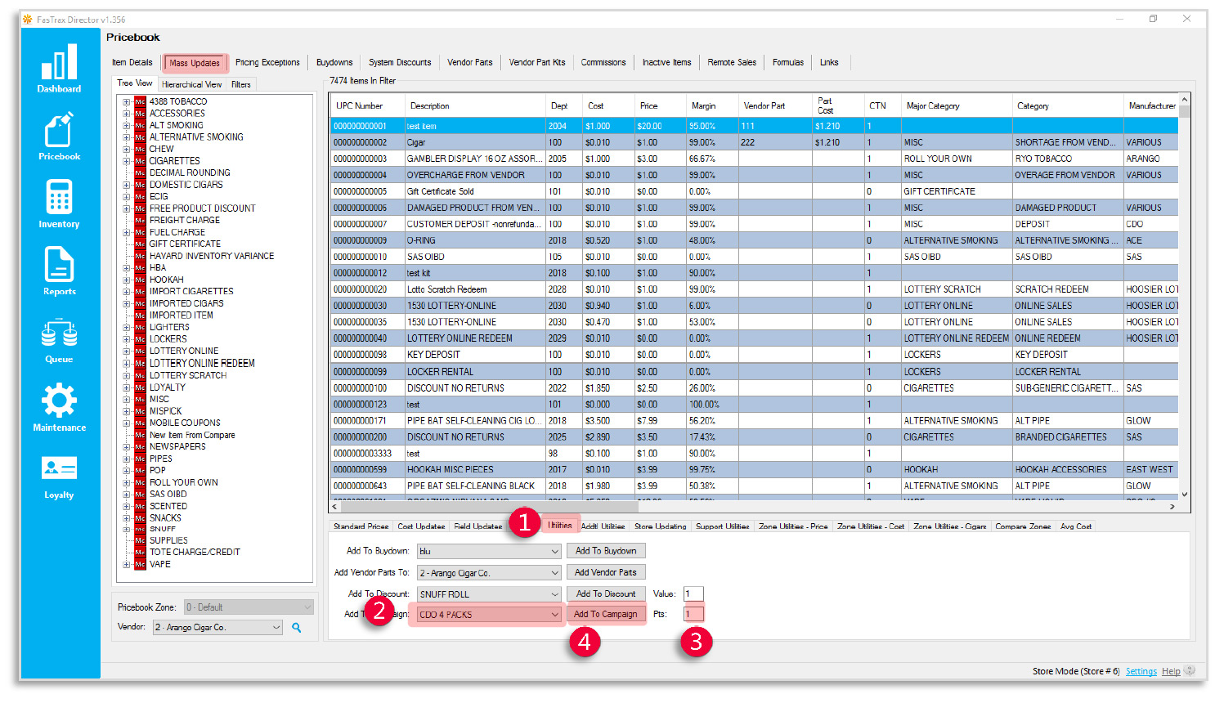Click the Add To Campaign button

tap(606, 614)
